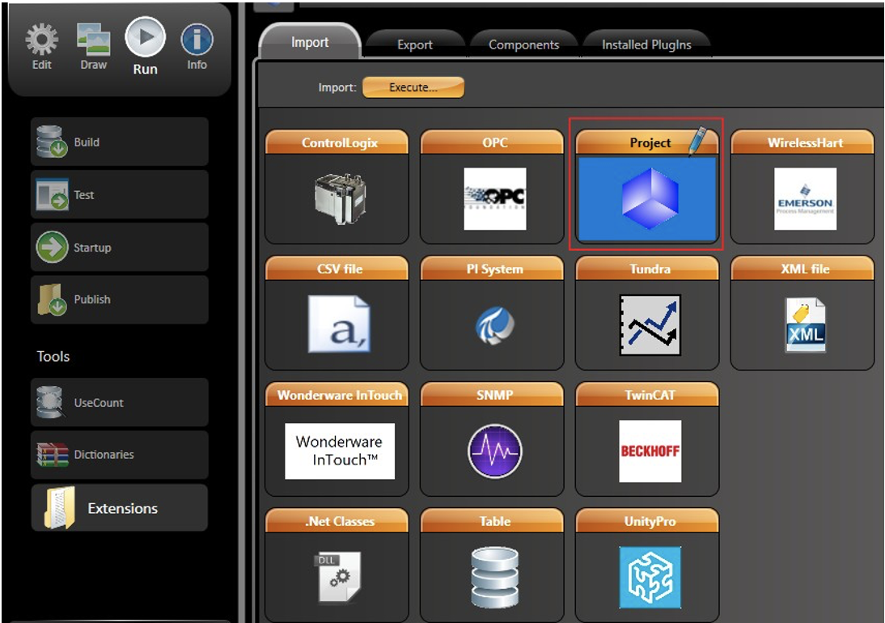Click the Publish button in sidebar
This screenshot has height=623, width=885.
coord(119,299)
